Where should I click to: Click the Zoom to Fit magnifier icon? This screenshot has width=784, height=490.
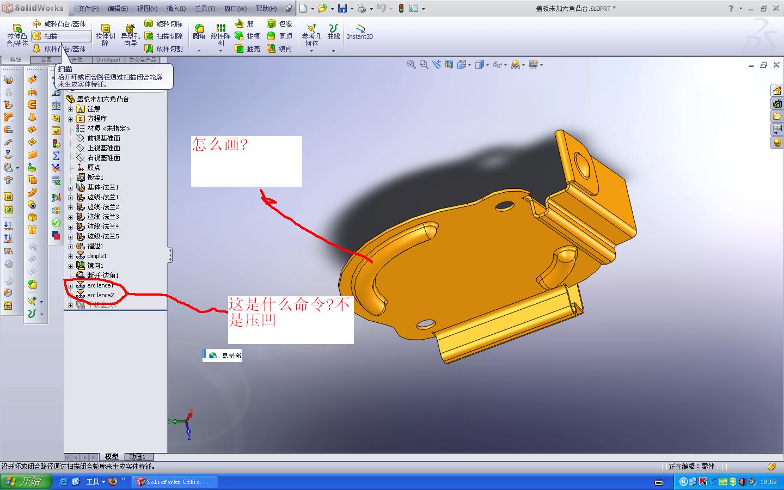[x=412, y=64]
